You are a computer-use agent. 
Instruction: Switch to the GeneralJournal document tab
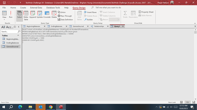pyautogui.click(x=78, y=26)
